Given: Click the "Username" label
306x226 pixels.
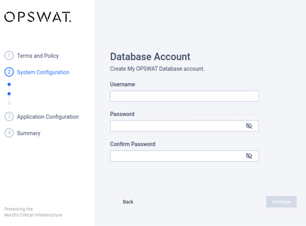Looking at the screenshot, I should [123, 84].
